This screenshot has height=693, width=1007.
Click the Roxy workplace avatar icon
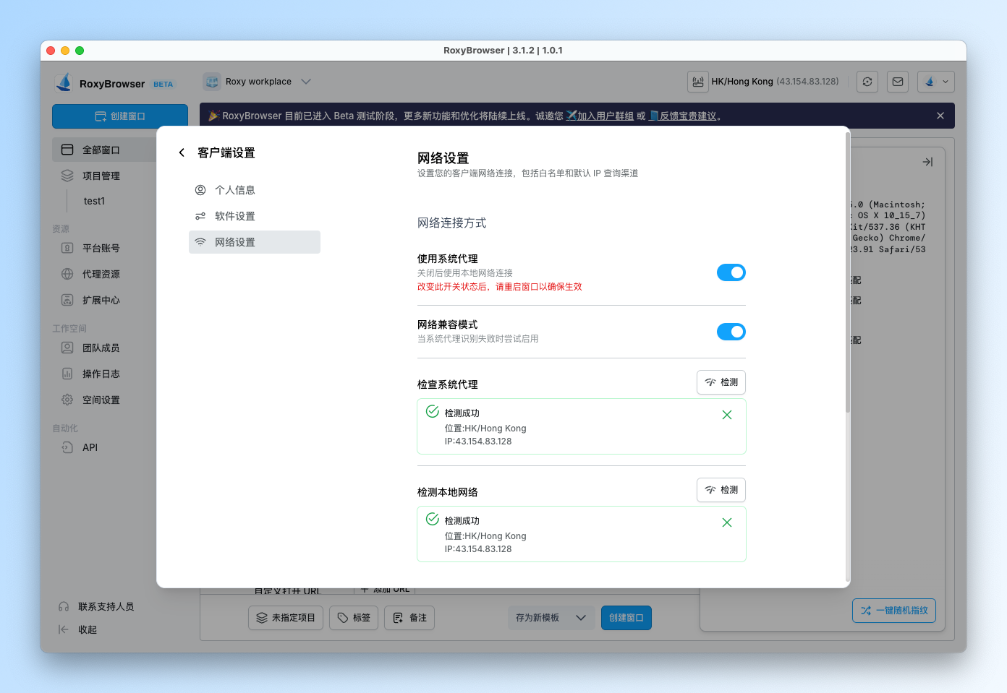coord(212,82)
